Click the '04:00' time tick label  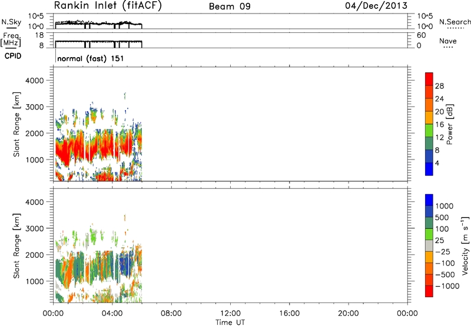coord(112,314)
